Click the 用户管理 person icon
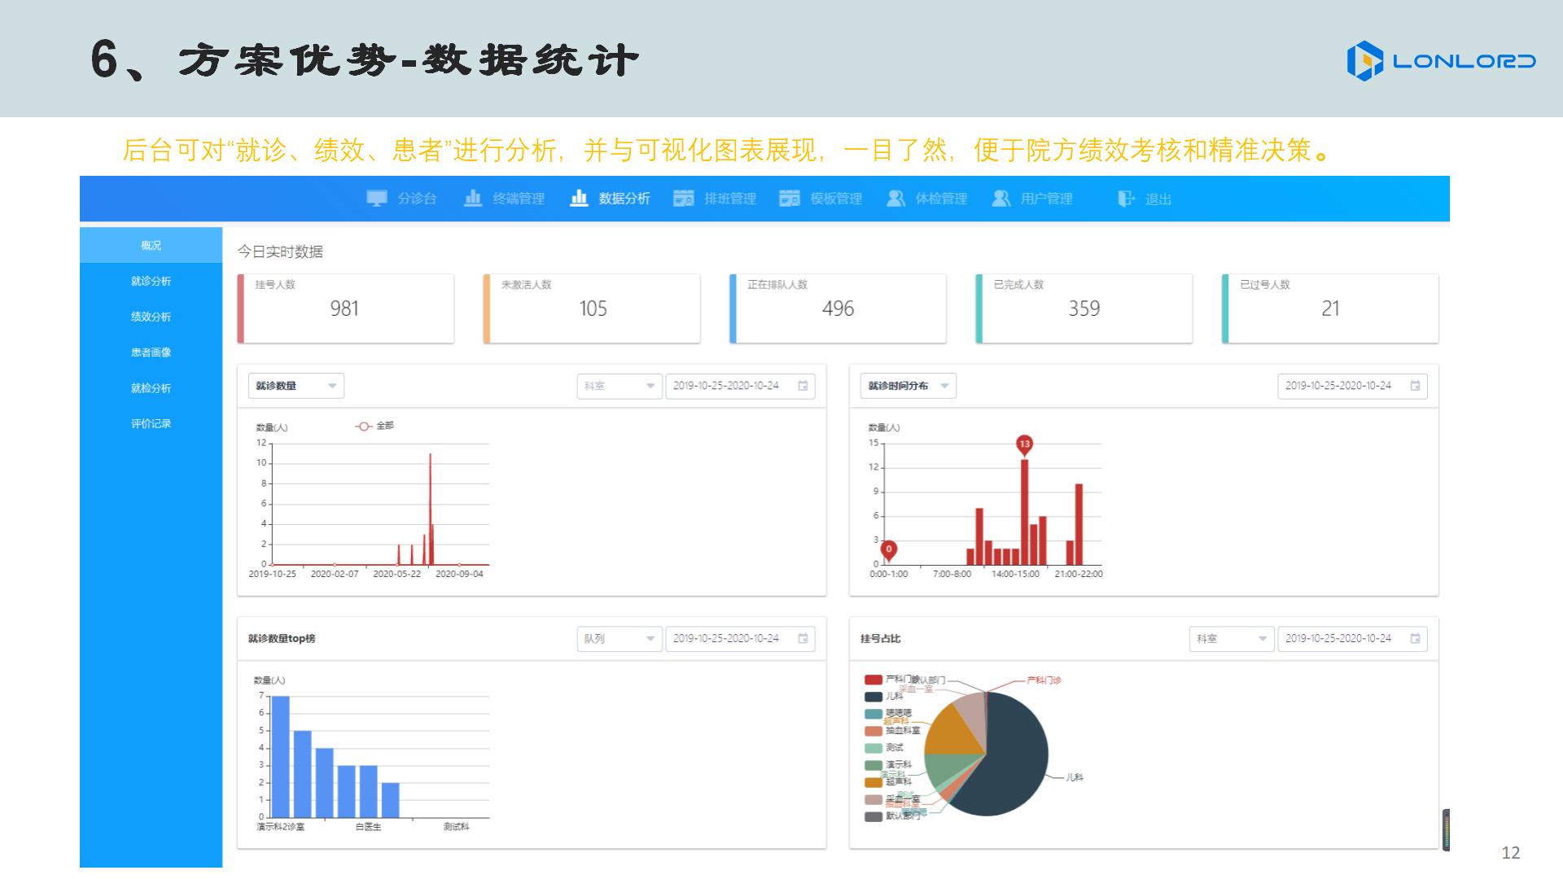This screenshot has height=879, width=1563. tap(1000, 199)
